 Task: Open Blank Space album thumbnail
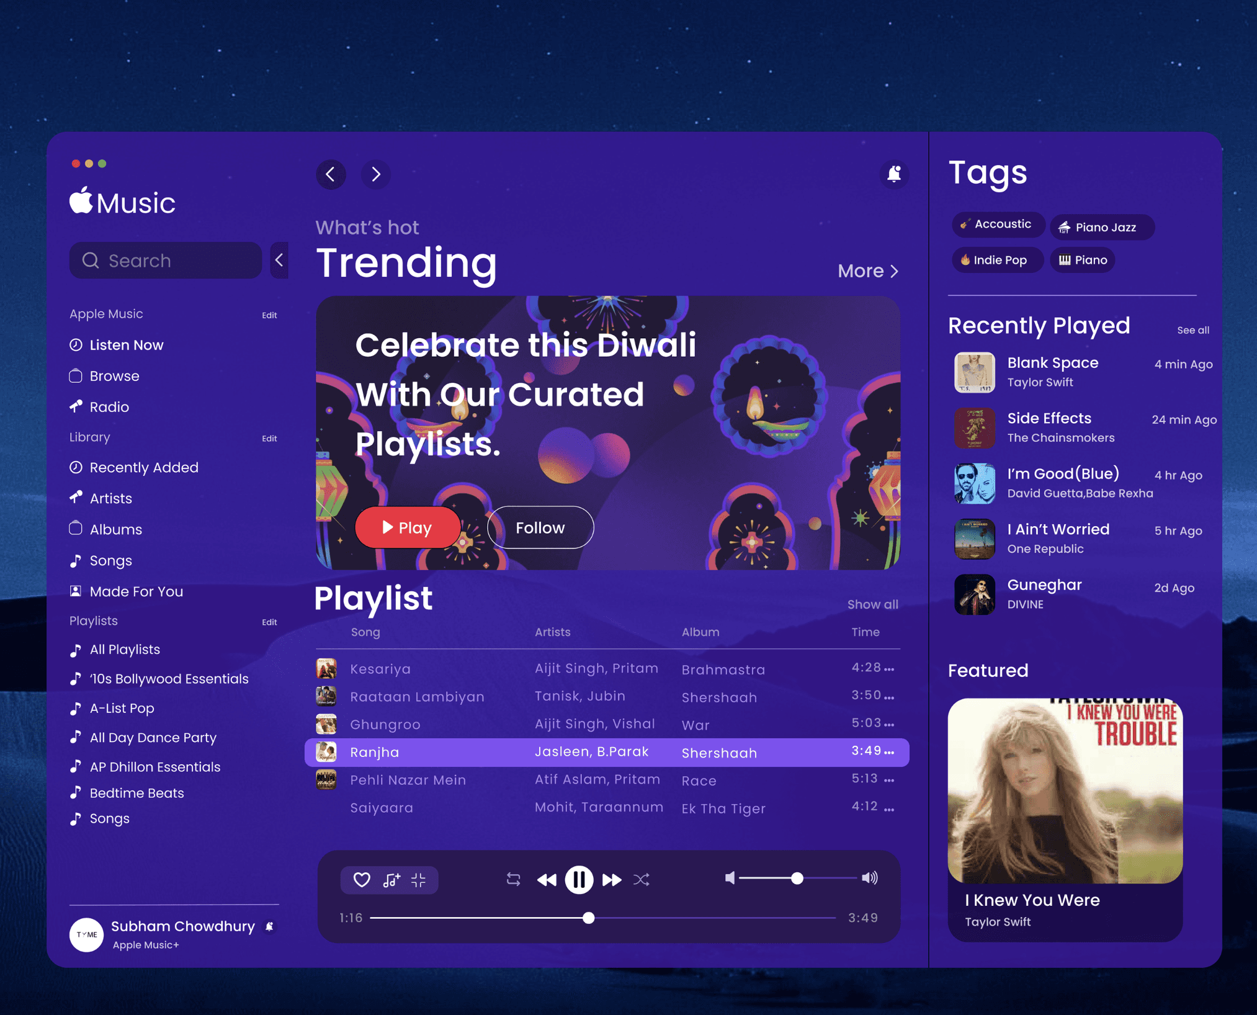[x=975, y=372]
